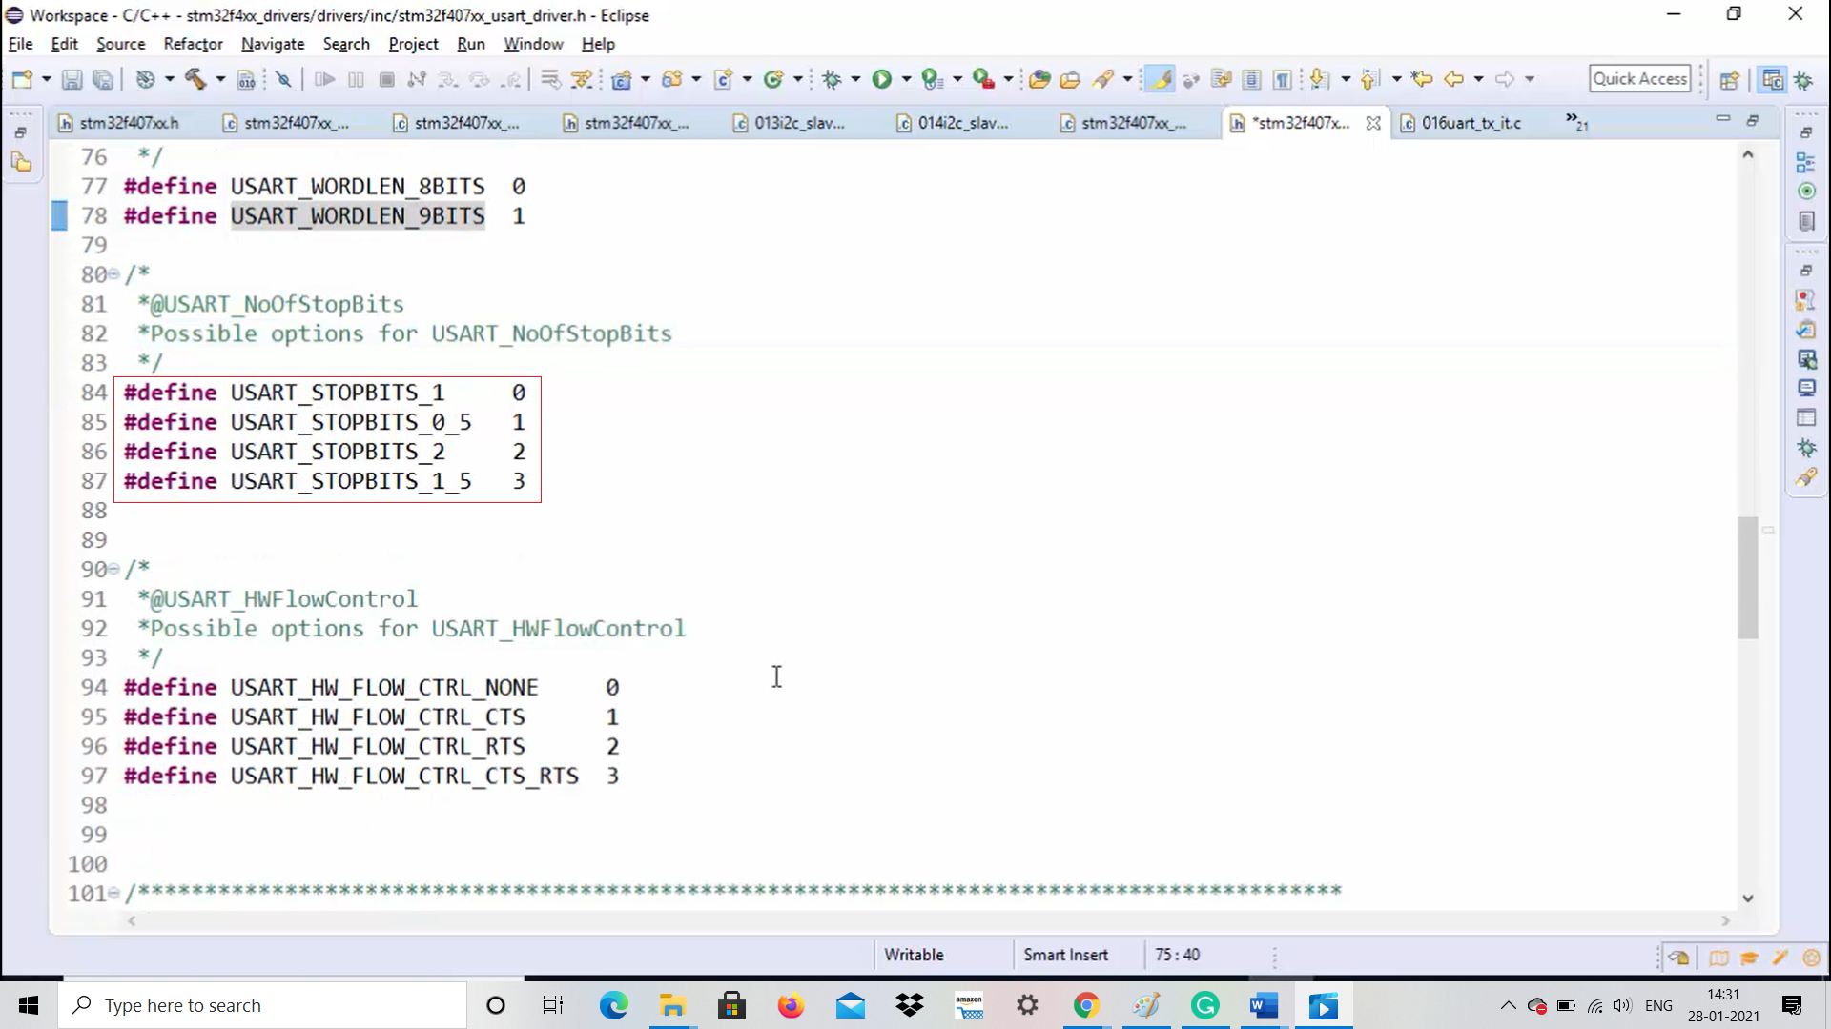Viewport: 1831px width, 1029px height.
Task: Click the taskbar search box
Action: [x=264, y=1005]
